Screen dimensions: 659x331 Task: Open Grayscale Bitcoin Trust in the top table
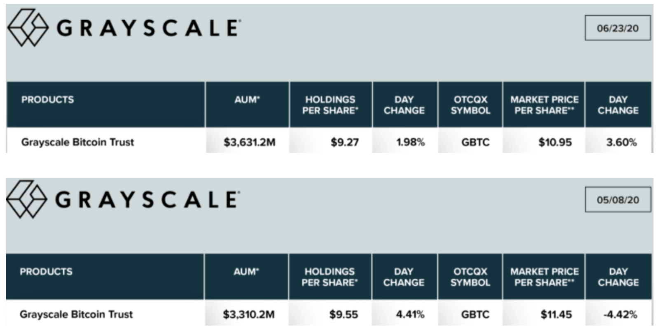[77, 142]
